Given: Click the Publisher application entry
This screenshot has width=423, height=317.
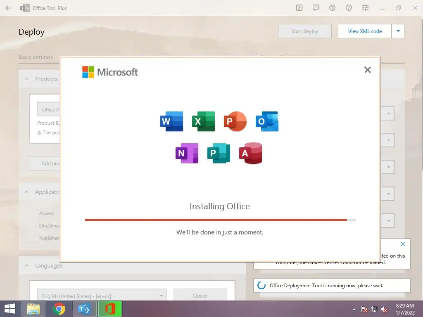Looking at the screenshot, I should [x=50, y=238].
